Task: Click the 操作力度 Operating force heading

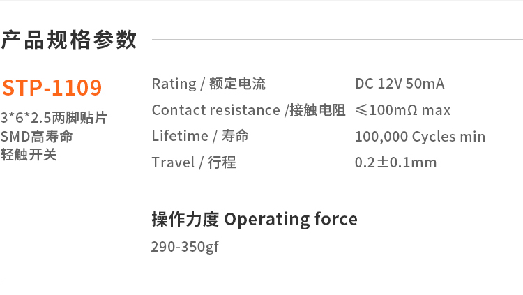Action: (x=255, y=220)
